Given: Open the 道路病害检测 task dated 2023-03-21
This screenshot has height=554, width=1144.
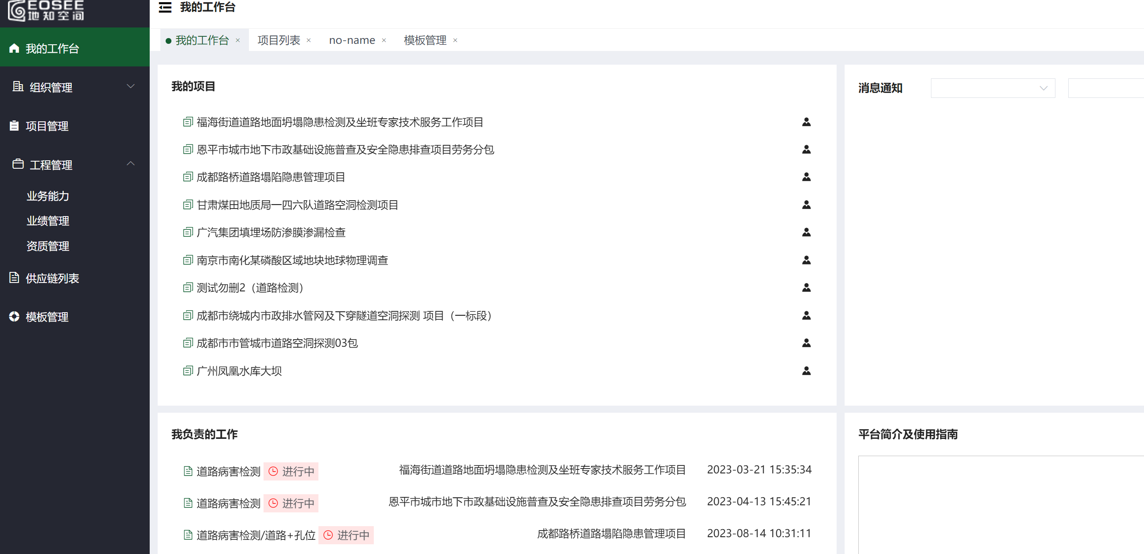Looking at the screenshot, I should pos(228,472).
